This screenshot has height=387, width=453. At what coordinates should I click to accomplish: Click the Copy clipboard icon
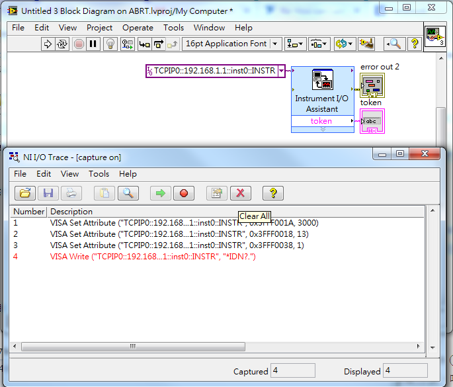pyautogui.click(x=104, y=193)
